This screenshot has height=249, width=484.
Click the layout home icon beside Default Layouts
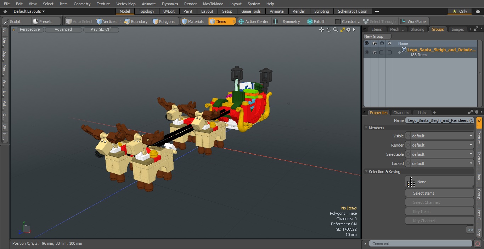[x=5, y=11]
